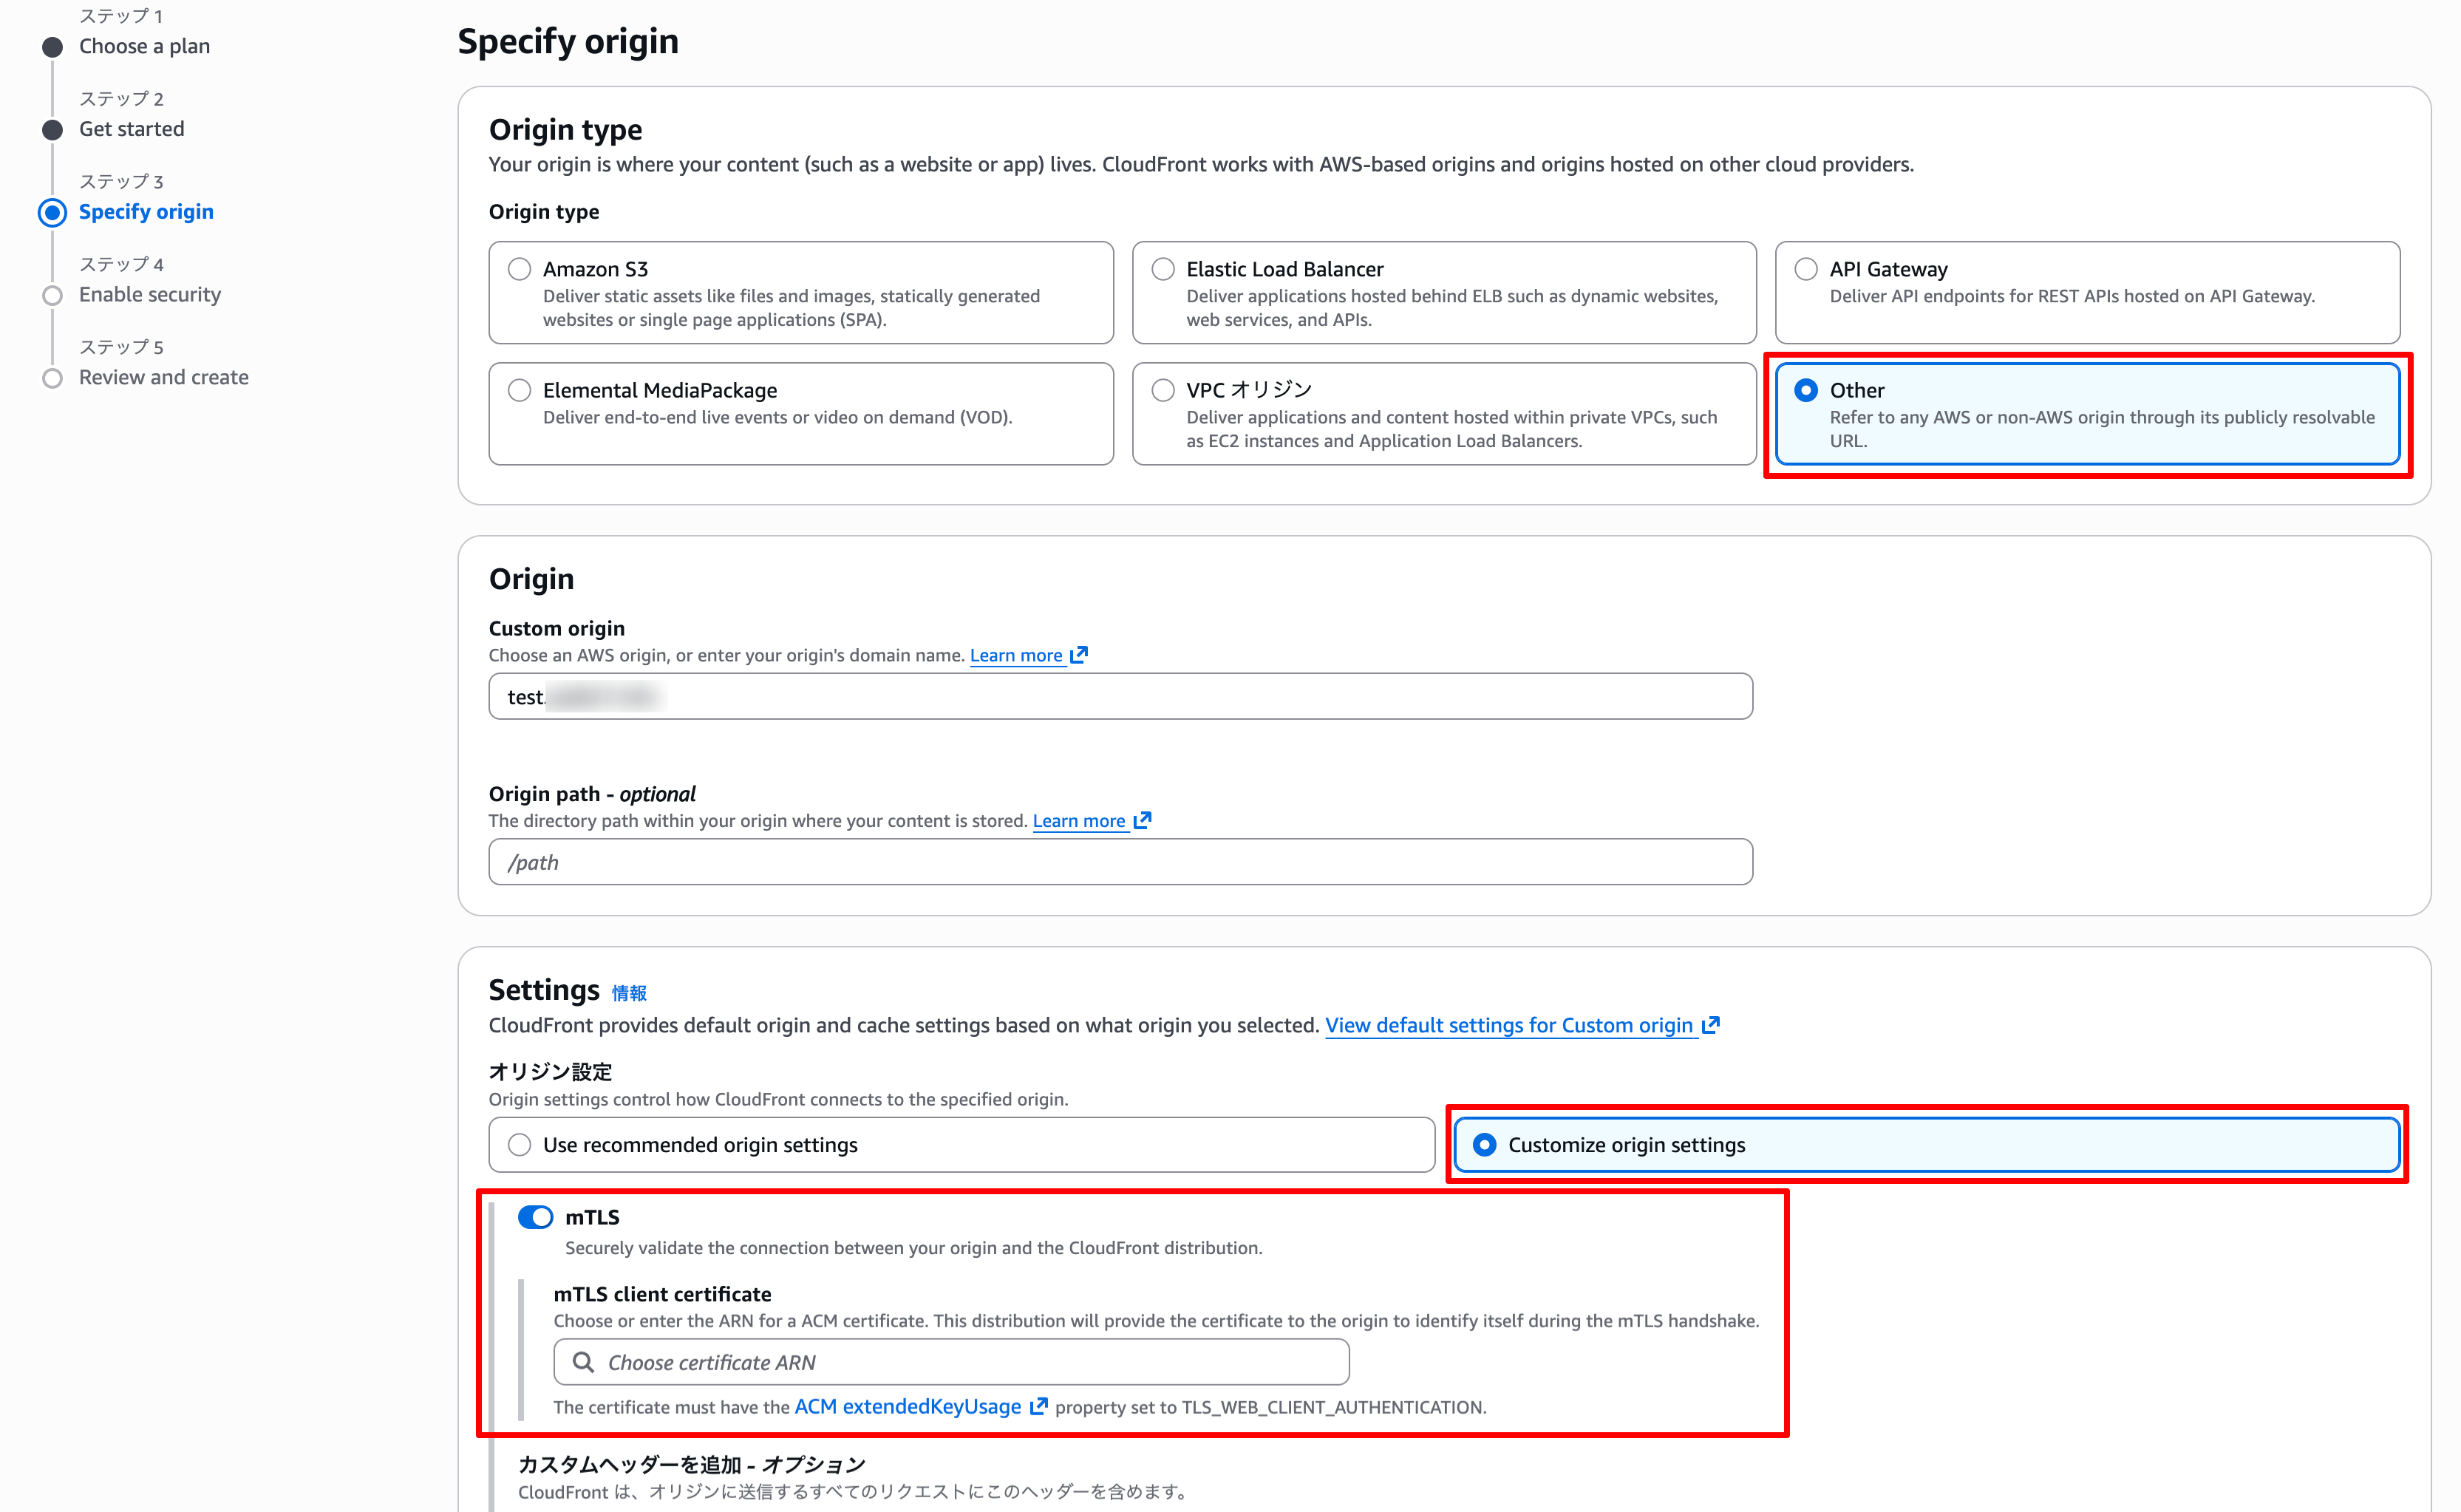Choose Elastic Load Balancer origin type

point(1162,269)
